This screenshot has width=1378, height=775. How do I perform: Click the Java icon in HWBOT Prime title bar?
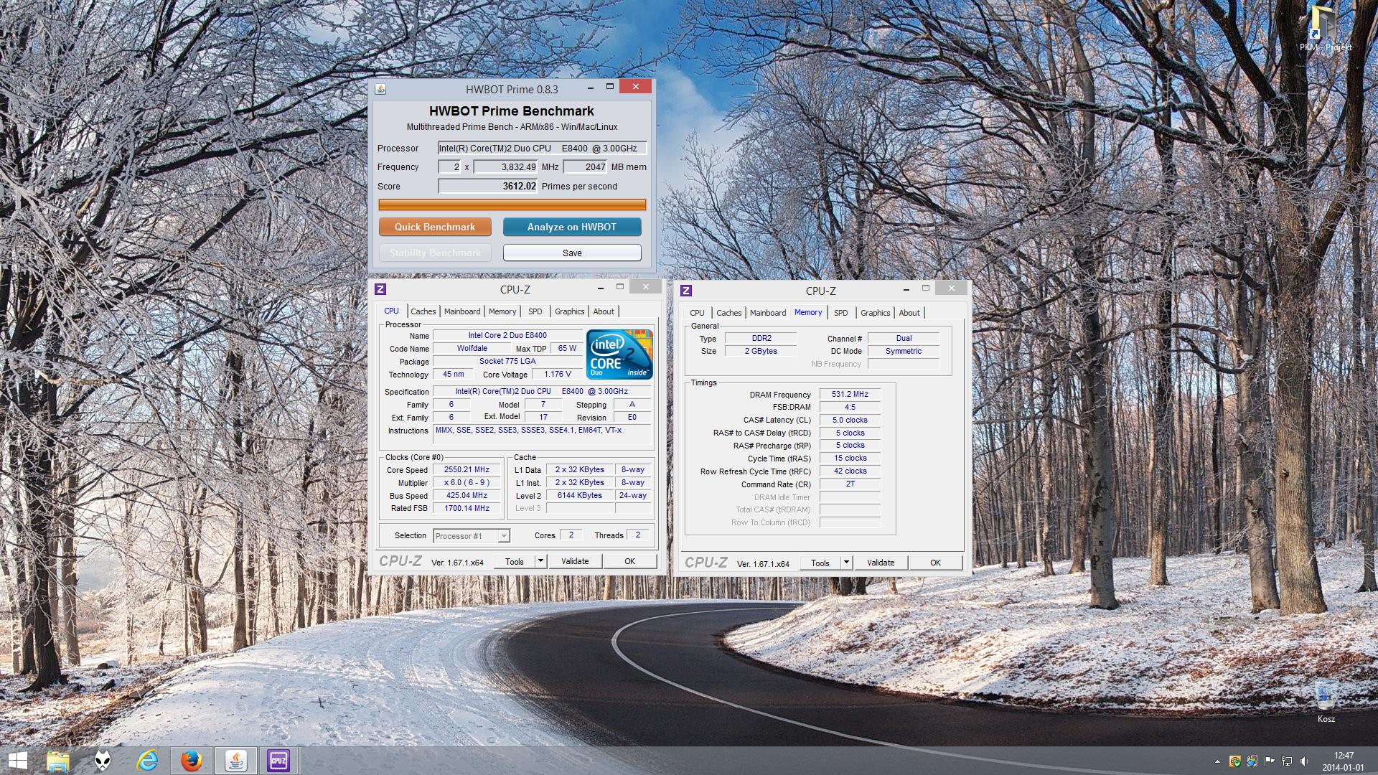tap(380, 89)
